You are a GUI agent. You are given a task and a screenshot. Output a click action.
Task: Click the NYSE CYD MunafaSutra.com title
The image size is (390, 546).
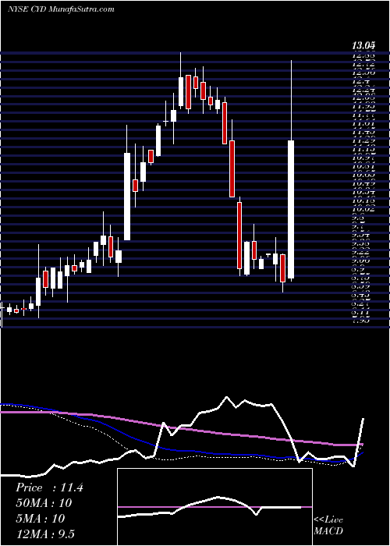pyautogui.click(x=61, y=9)
